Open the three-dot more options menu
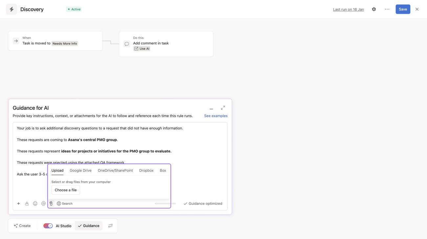 387,9
